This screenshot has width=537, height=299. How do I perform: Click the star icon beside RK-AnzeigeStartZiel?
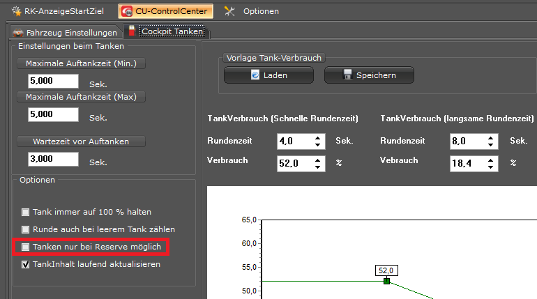pyautogui.click(x=17, y=11)
